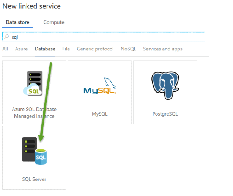Choose the MySQL dolphin logo
This screenshot has height=196, width=233.
click(100, 86)
